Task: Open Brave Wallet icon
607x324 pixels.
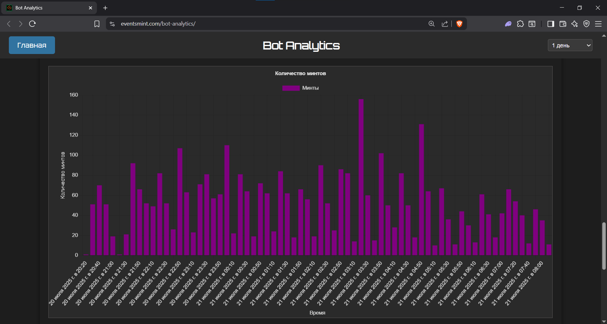Action: click(x=563, y=24)
